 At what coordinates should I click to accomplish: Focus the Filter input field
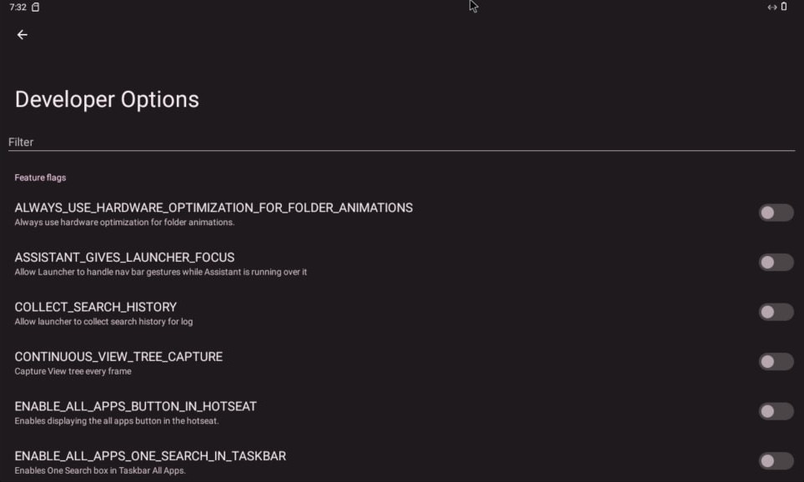401,142
